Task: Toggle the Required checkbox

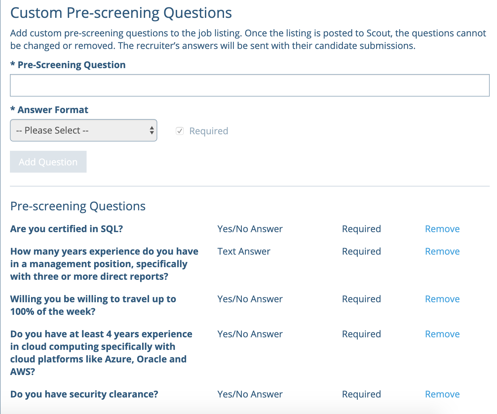Action: 180,131
